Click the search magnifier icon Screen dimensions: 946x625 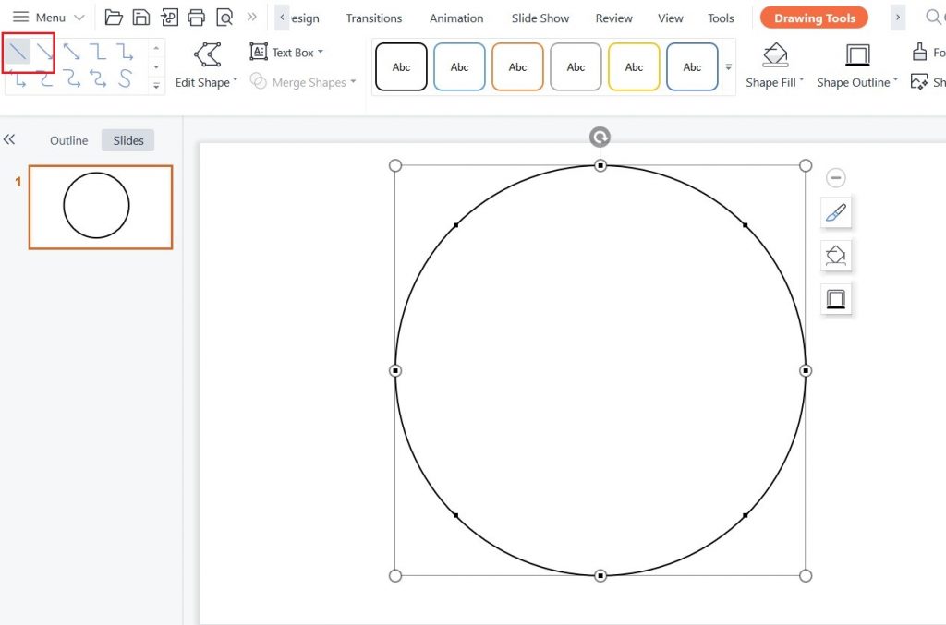pyautogui.click(x=933, y=18)
